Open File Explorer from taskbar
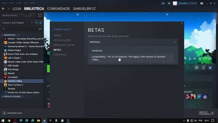Image resolution: width=218 pixels, height=123 pixels. [38, 121]
